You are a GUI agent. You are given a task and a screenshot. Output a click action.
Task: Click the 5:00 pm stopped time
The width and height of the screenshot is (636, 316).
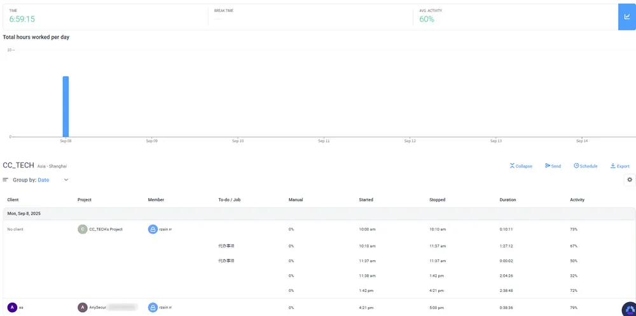(437, 308)
